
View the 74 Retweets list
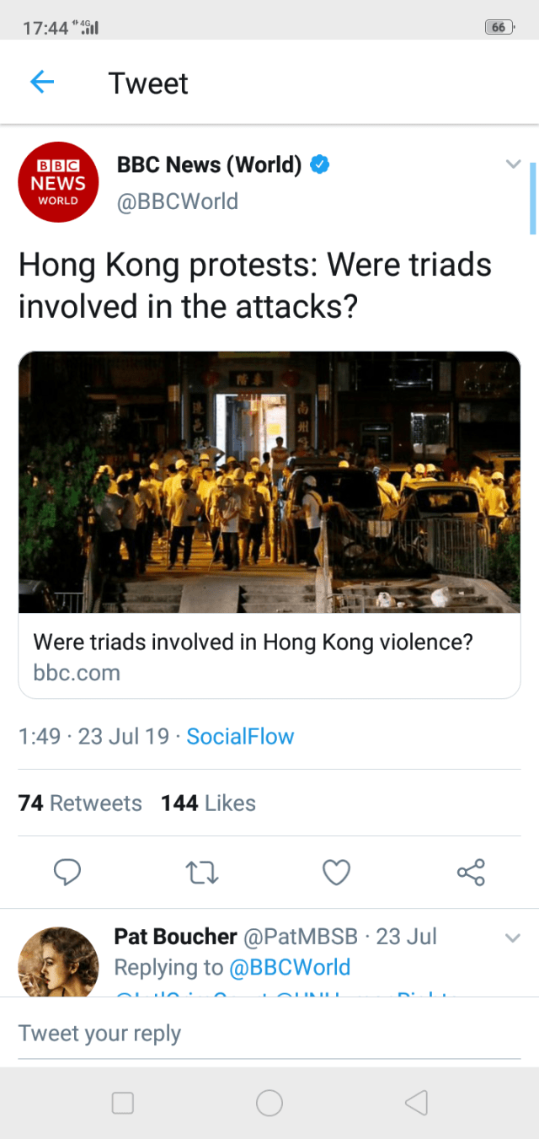[80, 803]
